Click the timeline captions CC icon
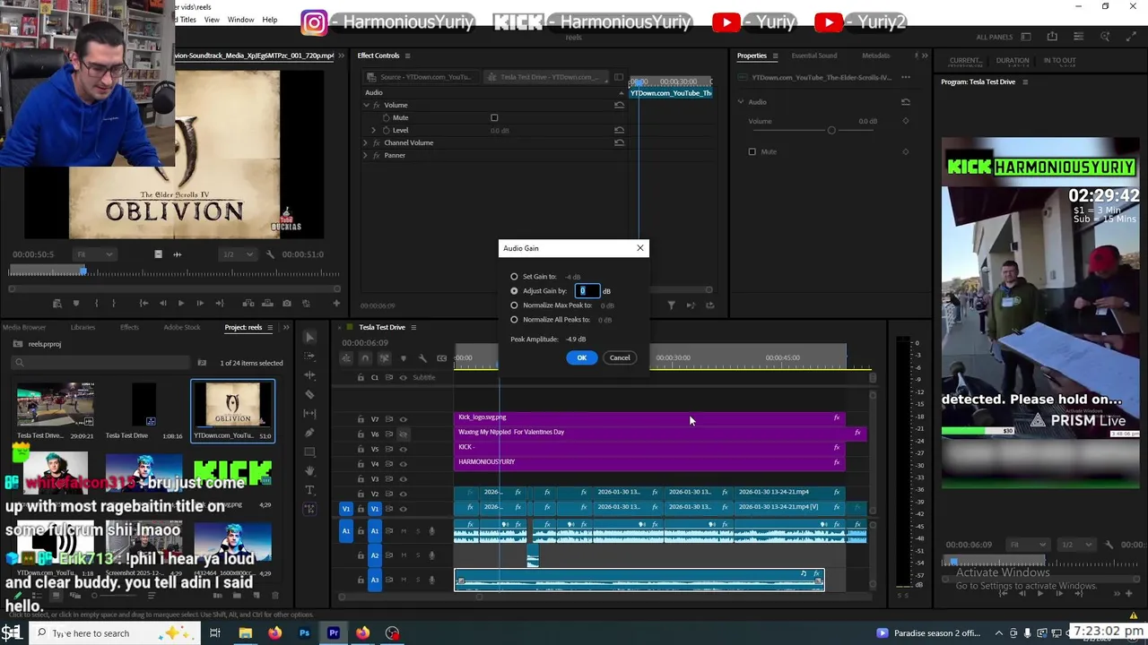 click(441, 358)
